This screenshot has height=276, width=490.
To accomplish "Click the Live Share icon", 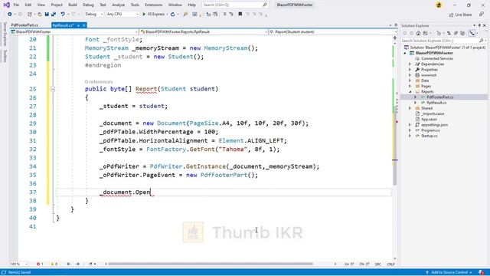I will [451, 15].
